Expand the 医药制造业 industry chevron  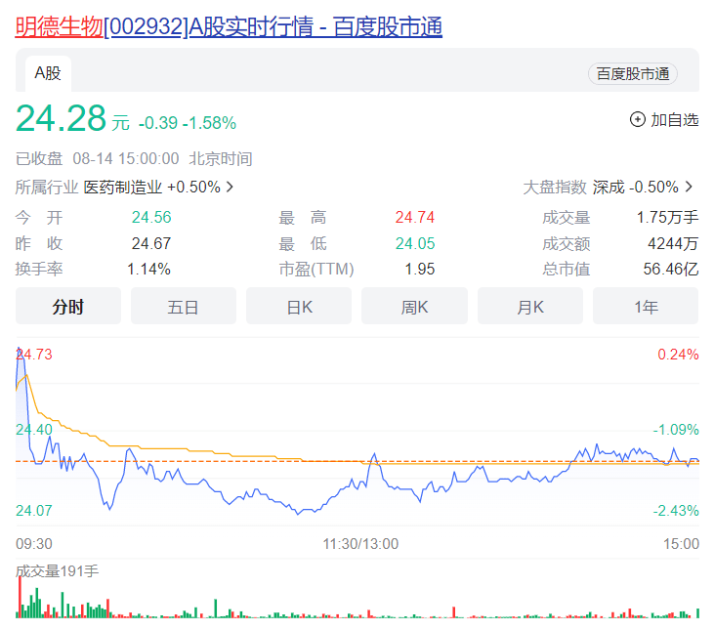(x=231, y=187)
